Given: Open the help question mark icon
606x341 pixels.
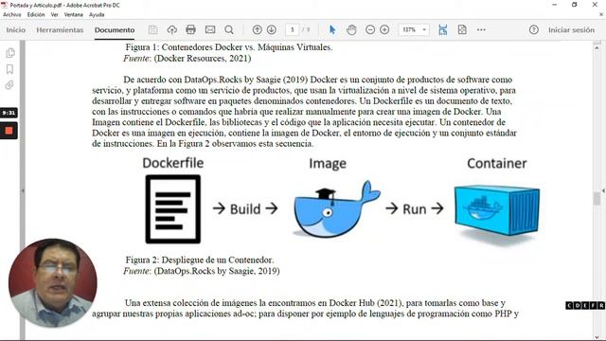Looking at the screenshot, I should point(534,29).
